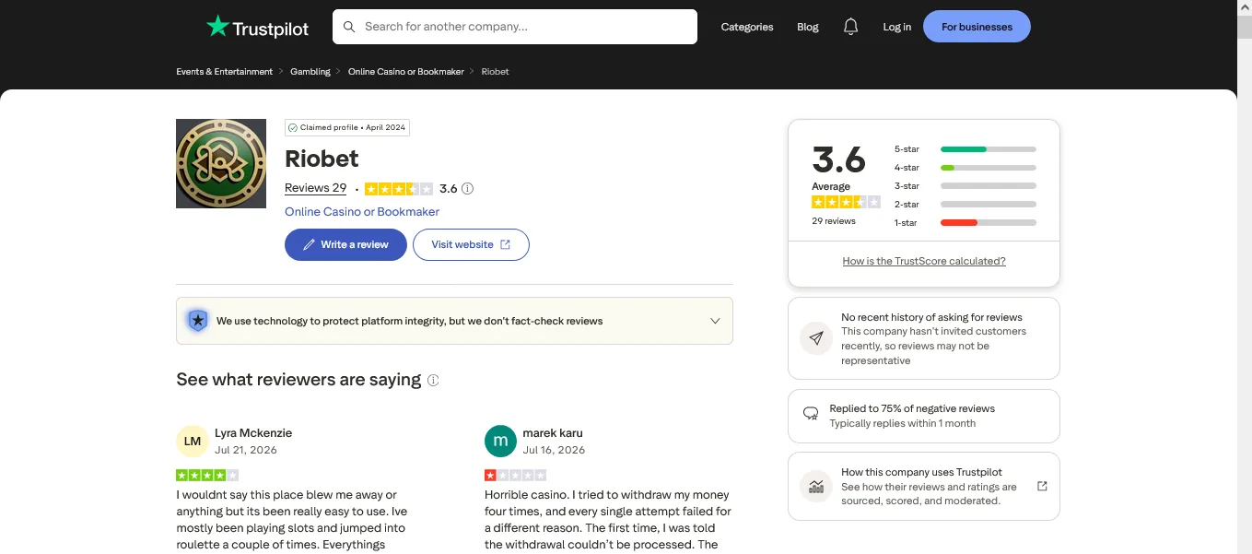Click the Jul 16, 2026 date

(x=554, y=451)
